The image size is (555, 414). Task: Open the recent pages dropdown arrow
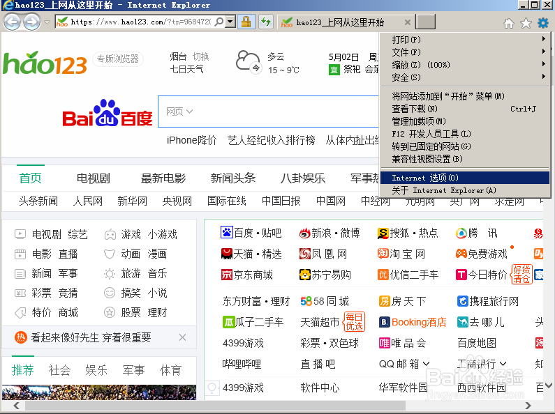47,22
